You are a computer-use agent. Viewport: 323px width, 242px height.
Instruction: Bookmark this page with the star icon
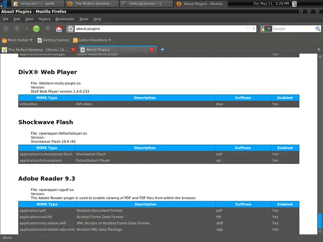pyautogui.click(x=248, y=29)
